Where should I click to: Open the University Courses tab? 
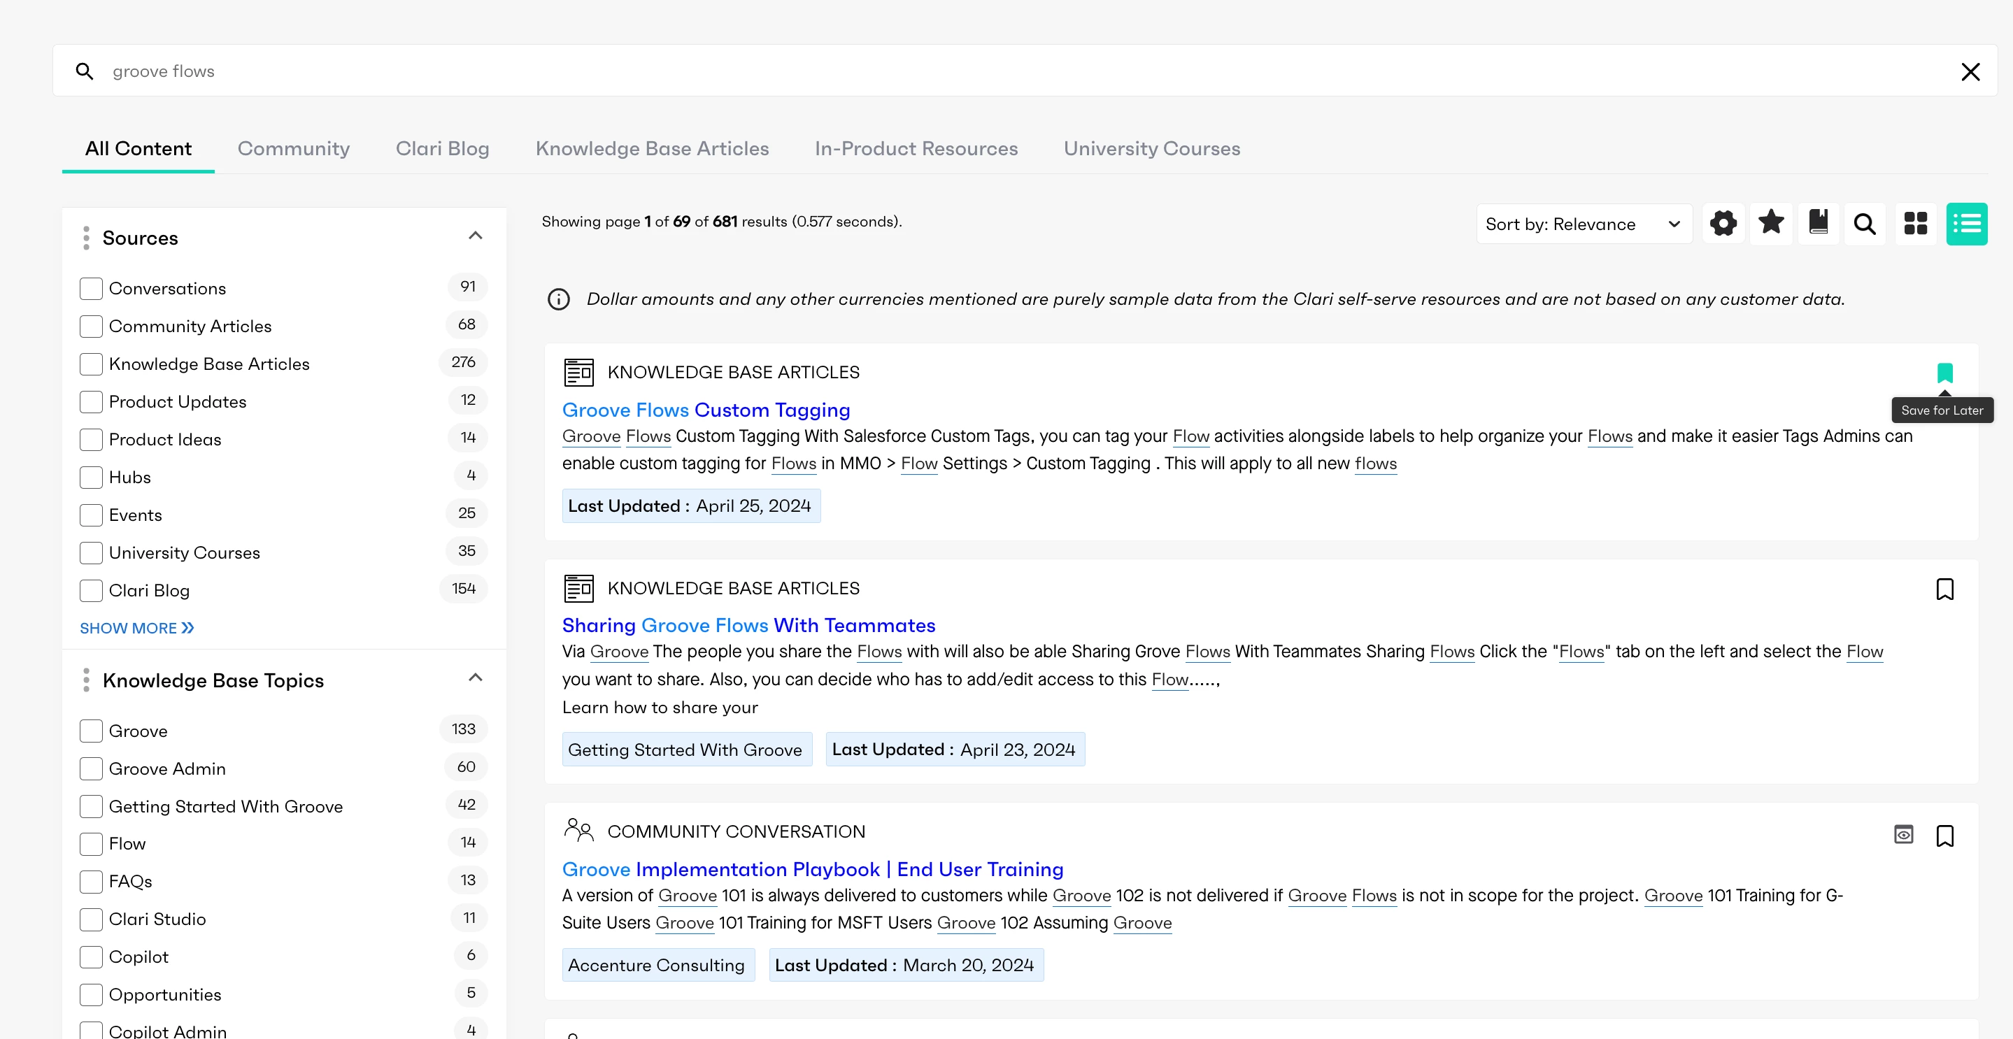(x=1152, y=148)
